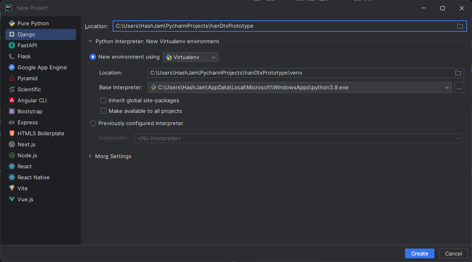
Task: Click the PyCharm logo in title bar
Action: tap(9, 8)
